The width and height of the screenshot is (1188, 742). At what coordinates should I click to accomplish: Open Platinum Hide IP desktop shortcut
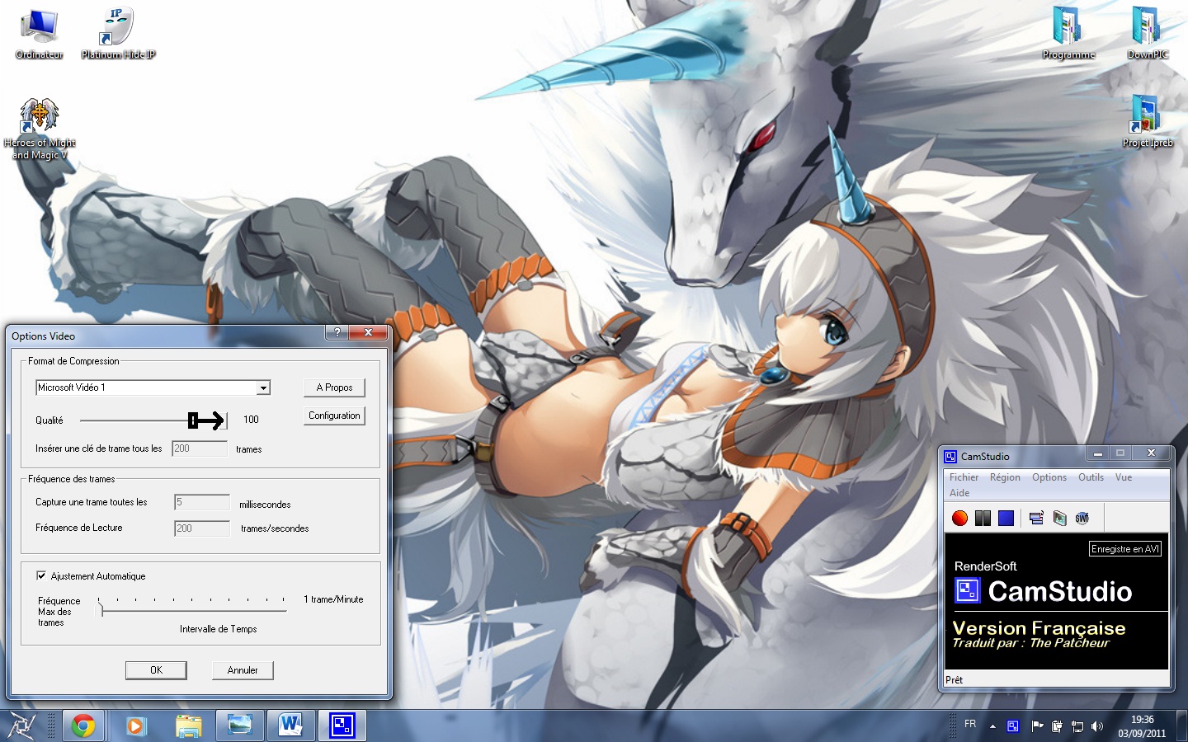pos(118,34)
